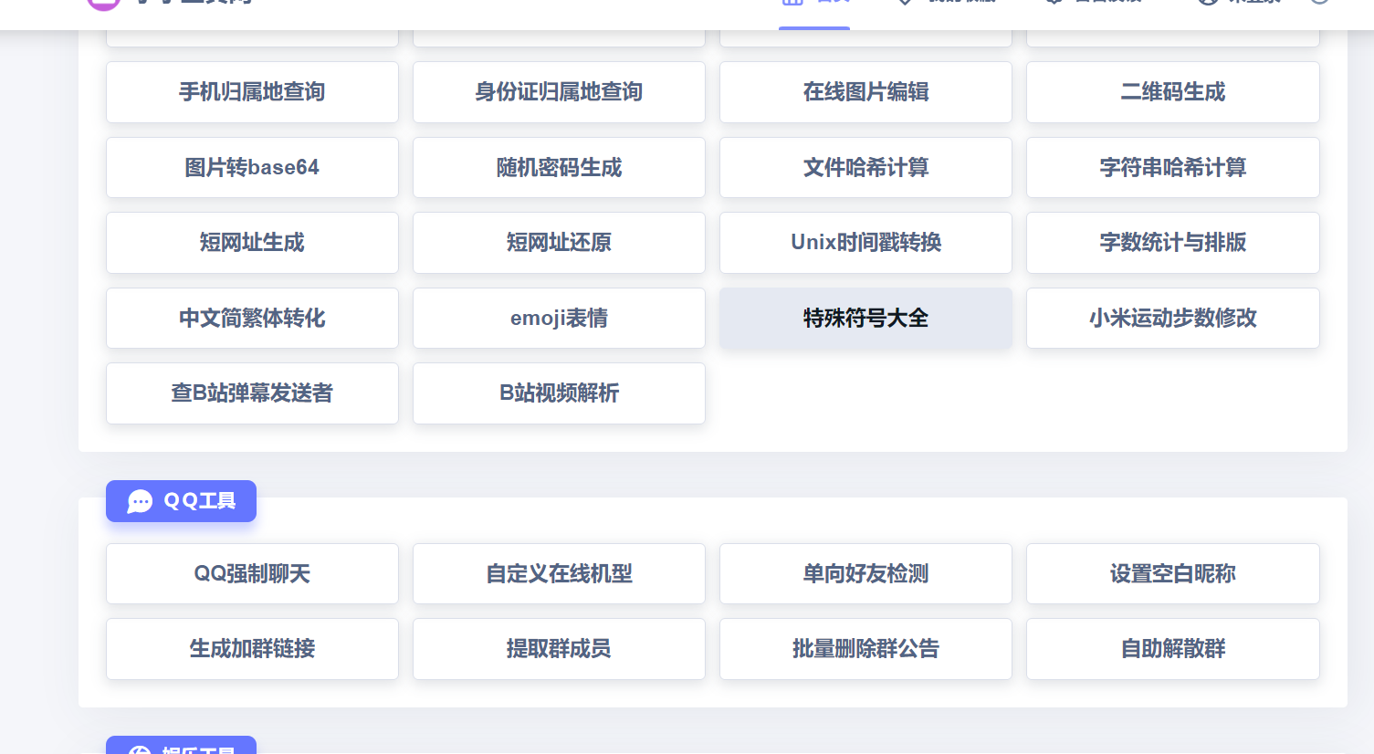Image resolution: width=1374 pixels, height=754 pixels.
Task: Open the 二维码生成 tool
Action: [x=1172, y=92]
